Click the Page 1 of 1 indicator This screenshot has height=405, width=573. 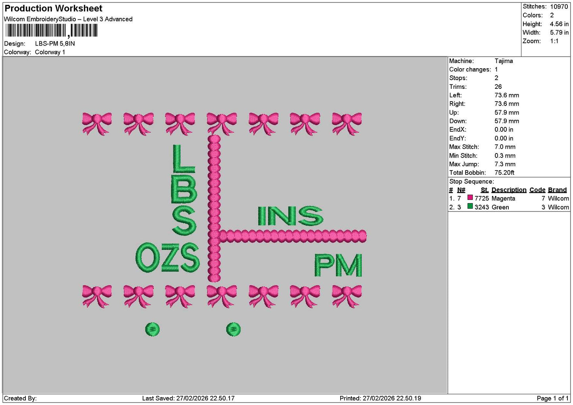tap(552, 398)
